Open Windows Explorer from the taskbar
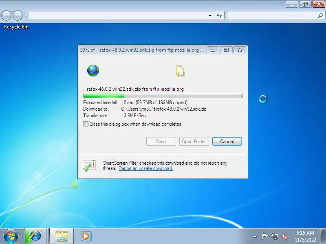This screenshot has height=244, width=326. (62, 236)
